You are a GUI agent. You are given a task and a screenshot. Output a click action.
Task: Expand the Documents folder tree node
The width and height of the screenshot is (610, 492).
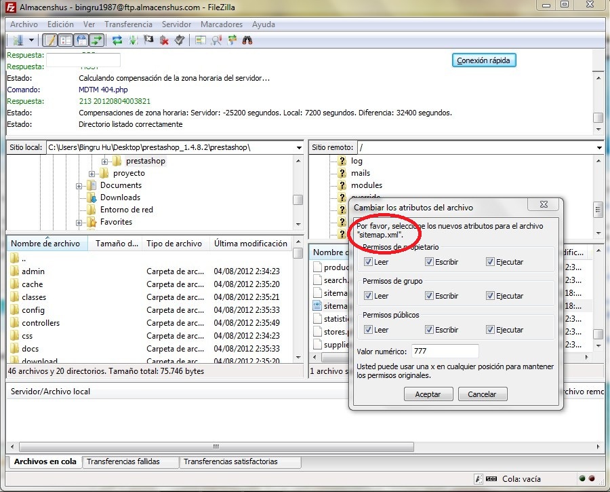tap(79, 186)
